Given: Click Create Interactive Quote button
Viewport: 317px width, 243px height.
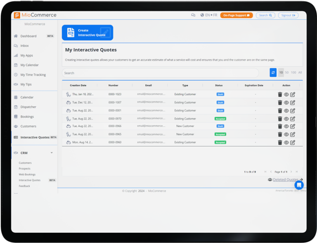Looking at the screenshot, I should pyautogui.click(x=88, y=33).
